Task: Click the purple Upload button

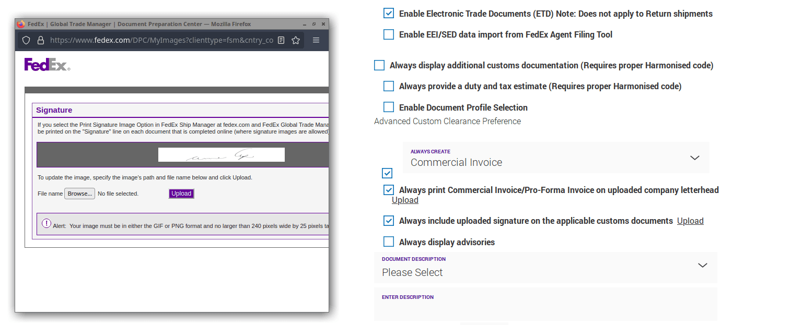Action: tap(181, 194)
